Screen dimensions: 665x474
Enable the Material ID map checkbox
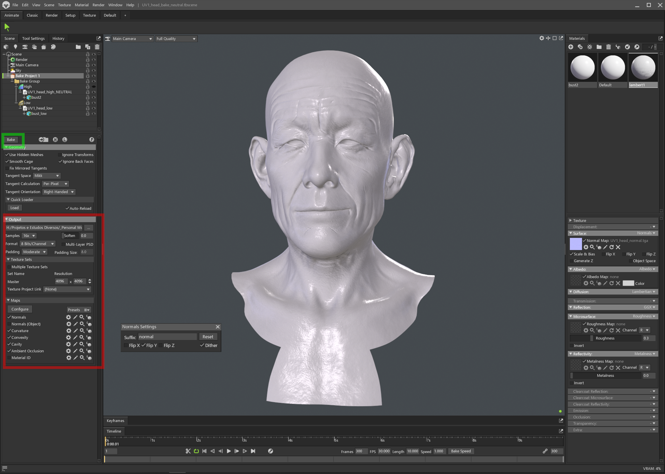pyautogui.click(x=9, y=358)
